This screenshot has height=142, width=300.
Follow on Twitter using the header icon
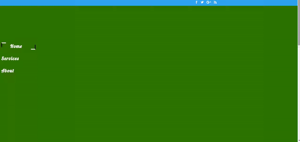(202, 2)
